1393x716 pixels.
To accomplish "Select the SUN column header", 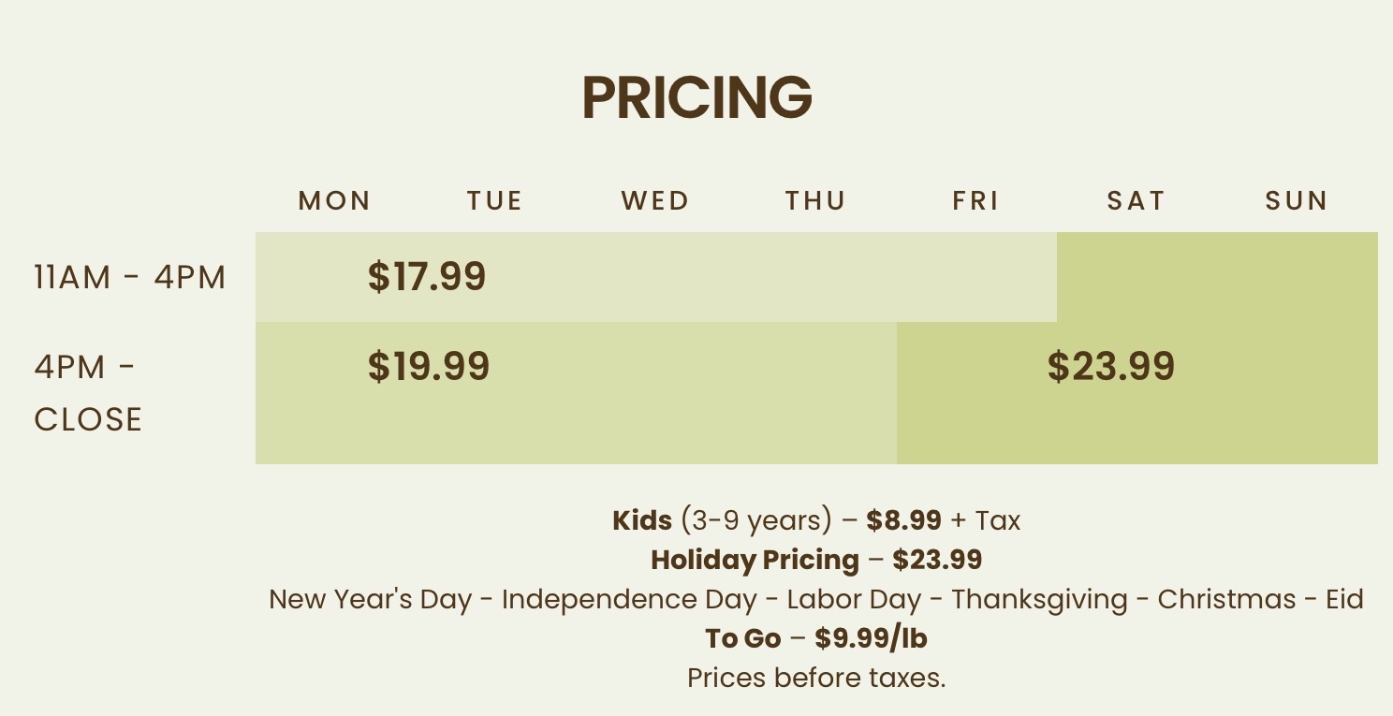I will [x=1297, y=201].
